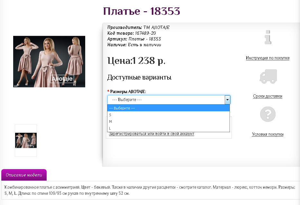
Task: Click the small dress thumbnail image
Action: pos(26,140)
